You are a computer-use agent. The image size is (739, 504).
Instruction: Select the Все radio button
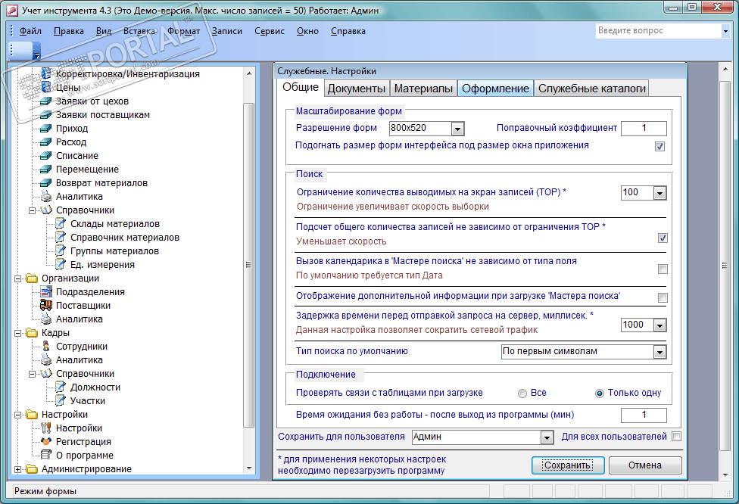point(522,394)
